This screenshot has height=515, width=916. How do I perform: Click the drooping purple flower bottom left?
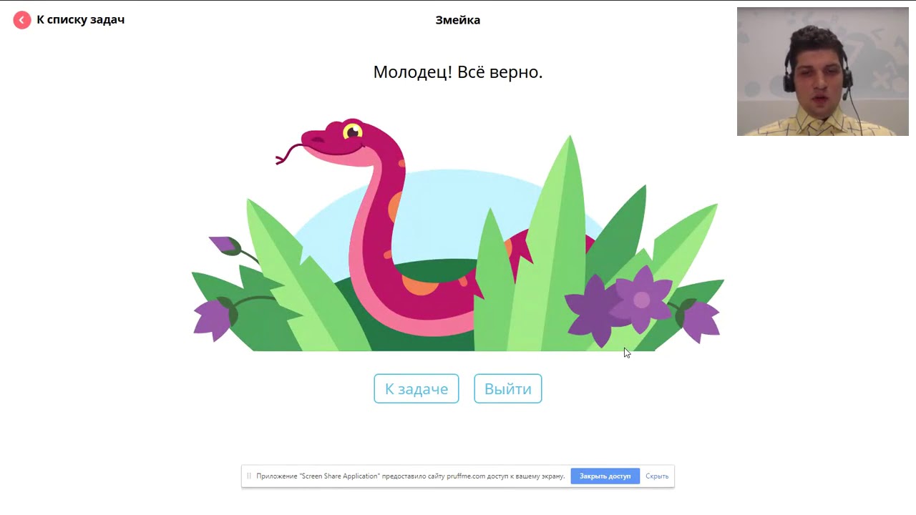coord(213,318)
